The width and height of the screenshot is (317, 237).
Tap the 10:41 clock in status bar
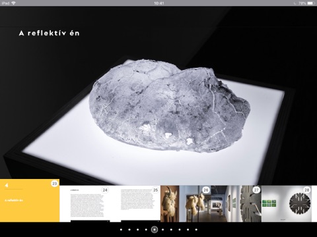(x=158, y=3)
